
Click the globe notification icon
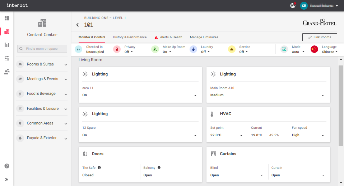293,6
